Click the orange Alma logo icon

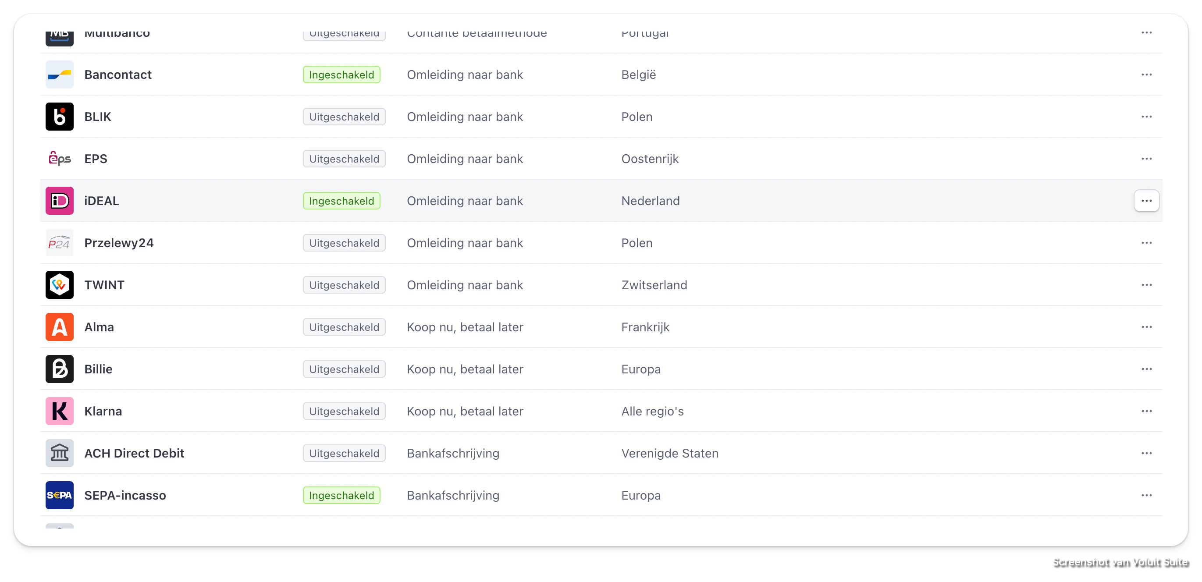pyautogui.click(x=59, y=327)
